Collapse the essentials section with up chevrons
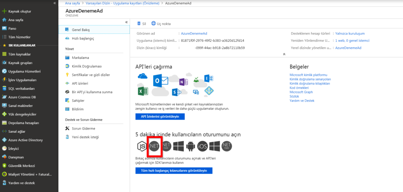The height and width of the screenshot is (192, 403). [x=284, y=54]
